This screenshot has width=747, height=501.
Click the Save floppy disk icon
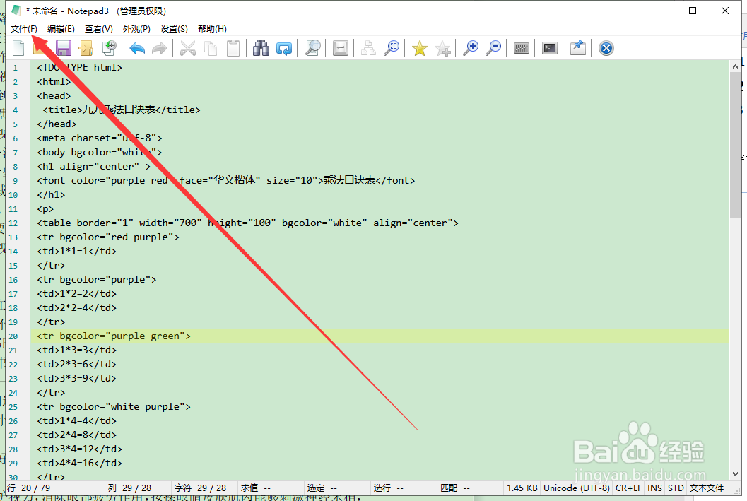click(64, 48)
